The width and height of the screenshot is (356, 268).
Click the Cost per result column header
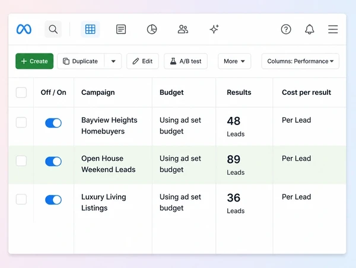[306, 92]
